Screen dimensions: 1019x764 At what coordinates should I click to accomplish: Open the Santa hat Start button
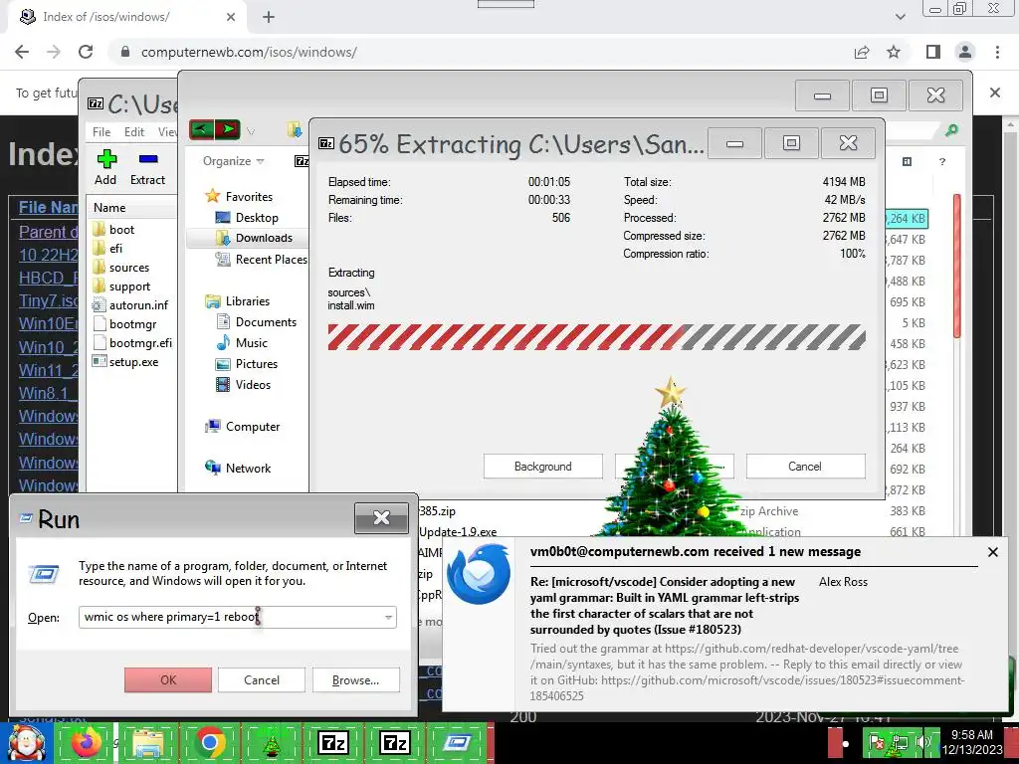[x=26, y=743]
